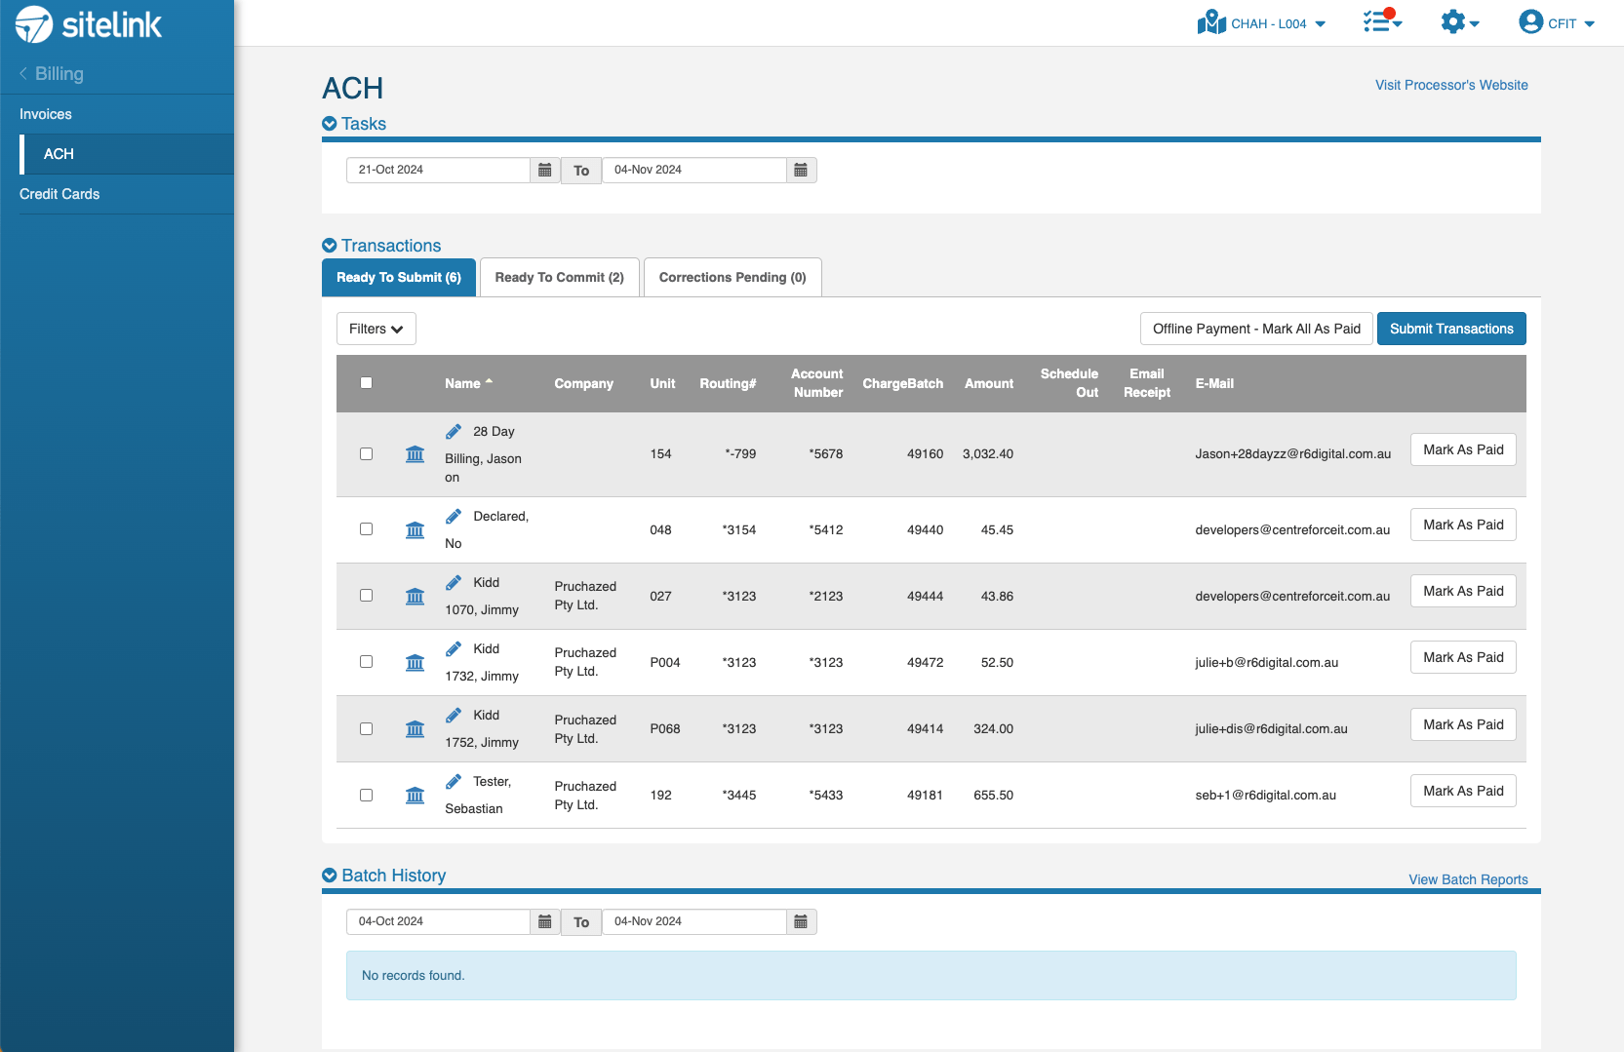Select the checkbox for unit P004 row
Image resolution: width=1624 pixels, height=1052 pixels.
coord(367,662)
